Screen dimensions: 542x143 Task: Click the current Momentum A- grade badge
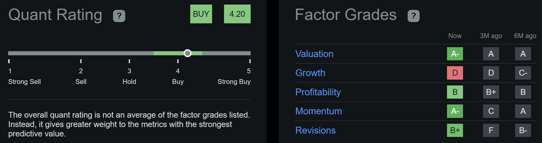coord(455,111)
